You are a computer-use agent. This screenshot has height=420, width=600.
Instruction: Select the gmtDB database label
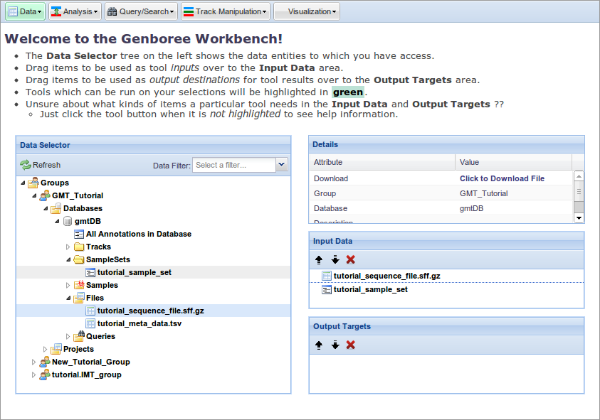click(x=88, y=221)
